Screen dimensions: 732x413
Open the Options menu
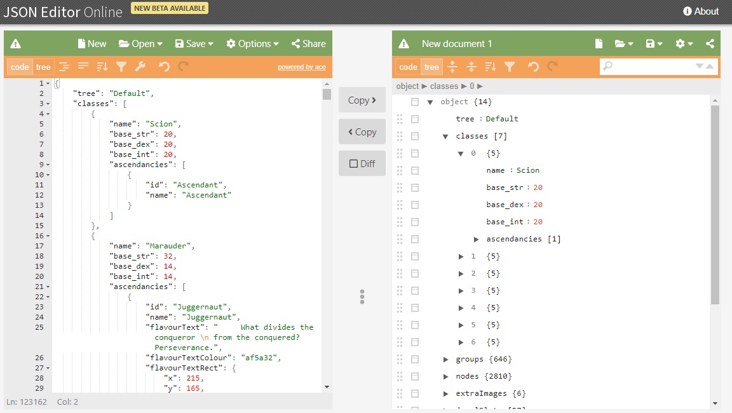252,43
